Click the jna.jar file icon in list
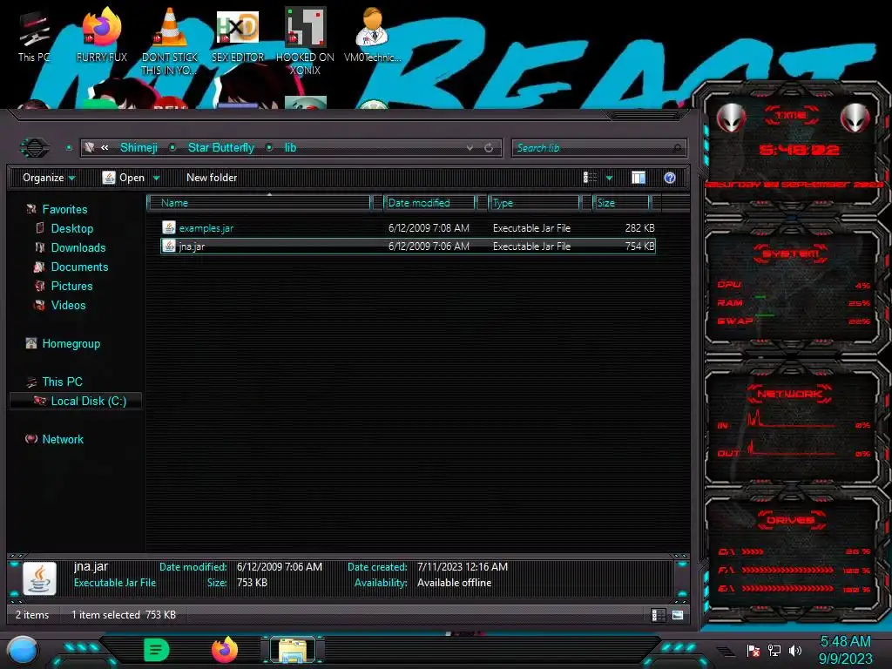The image size is (892, 669). coord(168,246)
